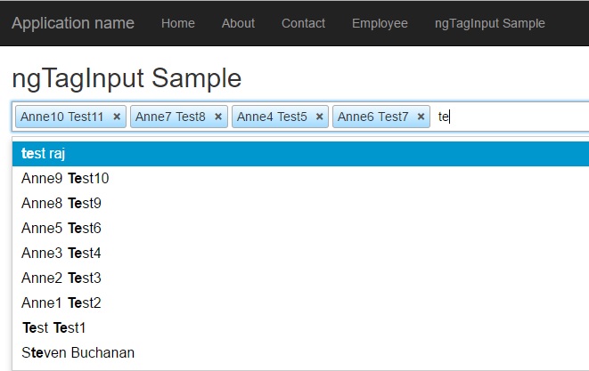Screen dimensions: 589x371
Task: Remove the Anne6 Test7 tag
Action: click(421, 117)
